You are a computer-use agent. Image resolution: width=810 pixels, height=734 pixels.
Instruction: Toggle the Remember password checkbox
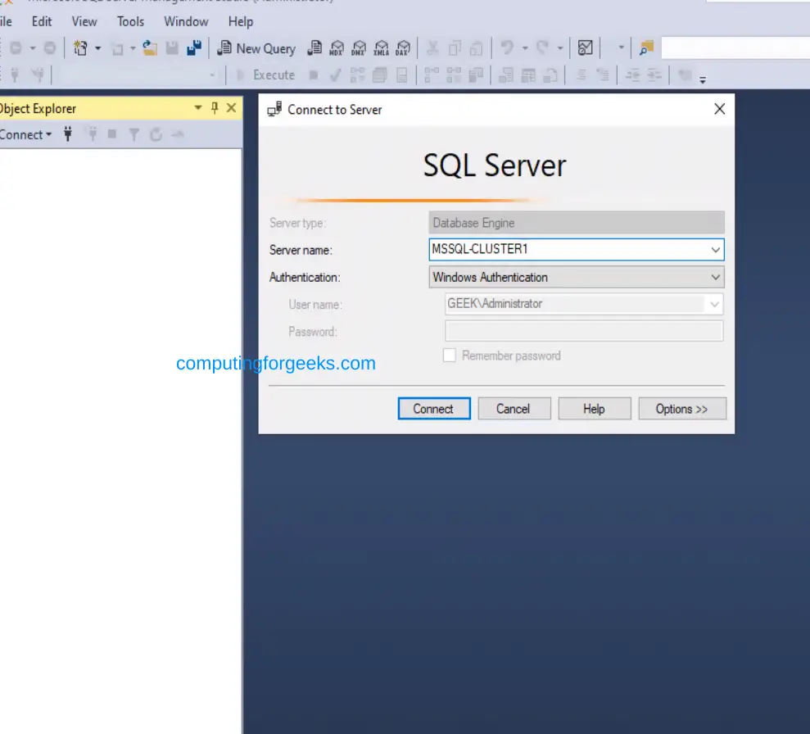pos(450,356)
